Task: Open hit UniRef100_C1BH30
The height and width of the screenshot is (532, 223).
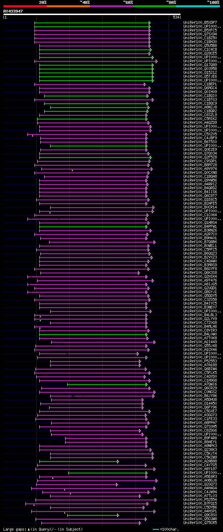Action: pos(200,42)
